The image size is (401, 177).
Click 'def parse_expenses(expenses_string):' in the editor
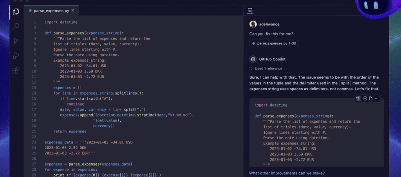pos(84,33)
